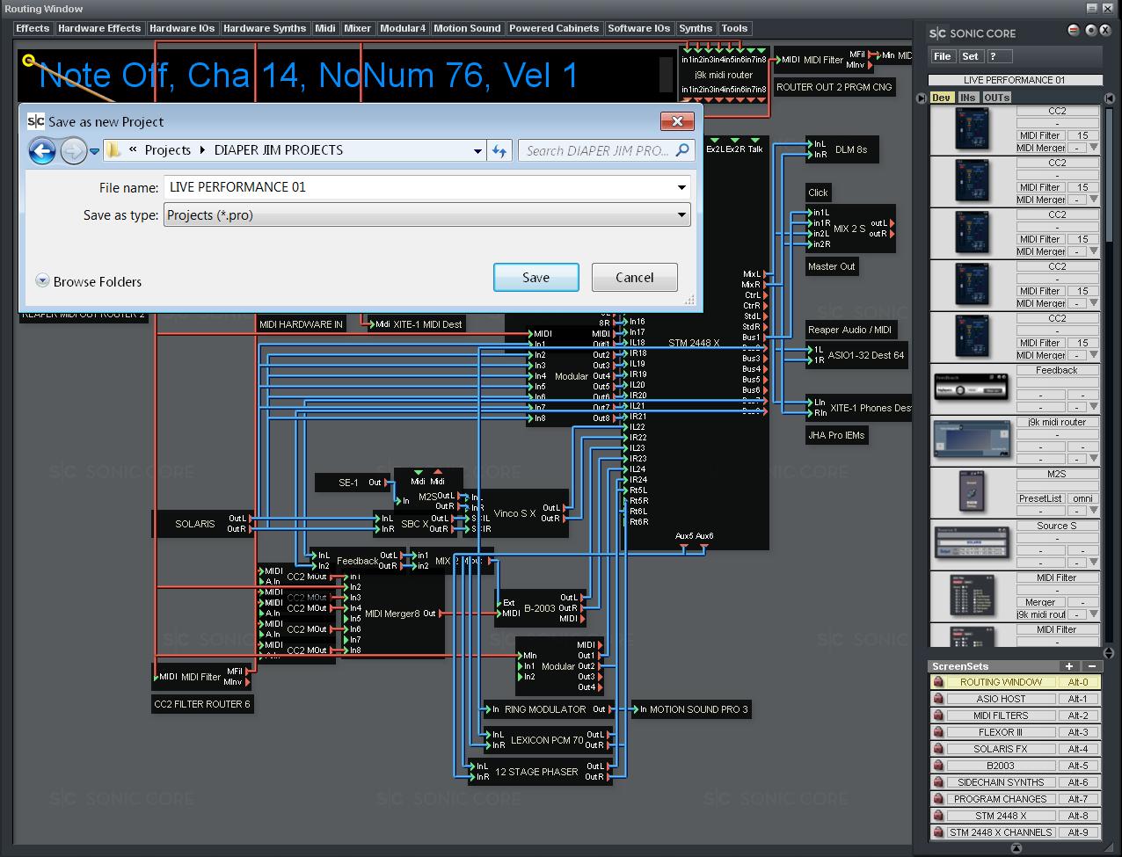Click the Forward arrow in Save dialog
The width and height of the screenshot is (1122, 857).
point(73,150)
